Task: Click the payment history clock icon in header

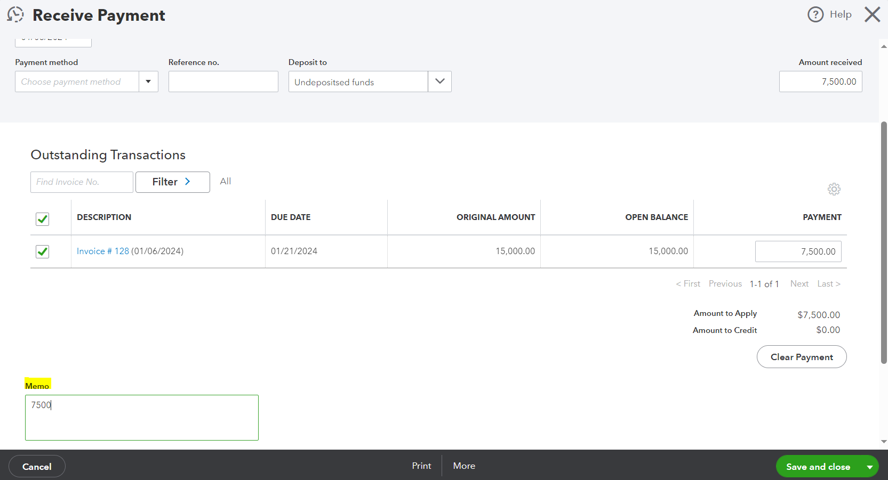Action: pyautogui.click(x=15, y=14)
